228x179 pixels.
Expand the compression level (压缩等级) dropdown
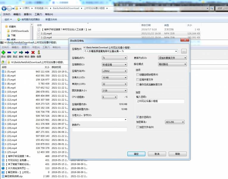click(x=114, y=64)
